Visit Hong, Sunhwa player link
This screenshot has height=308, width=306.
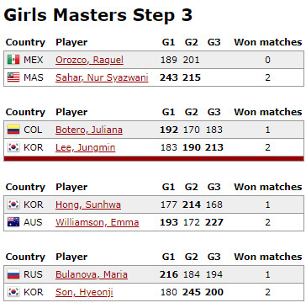pyautogui.click(x=88, y=204)
